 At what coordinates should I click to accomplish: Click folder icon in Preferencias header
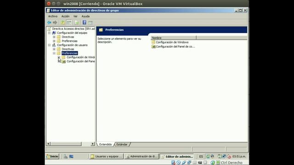tap(101, 30)
